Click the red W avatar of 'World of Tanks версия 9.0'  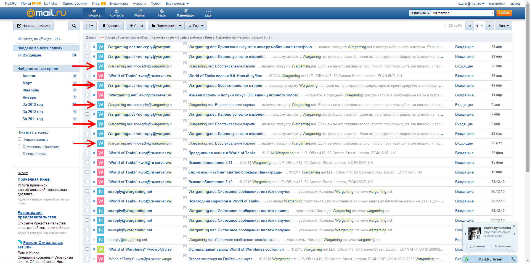[x=101, y=76]
